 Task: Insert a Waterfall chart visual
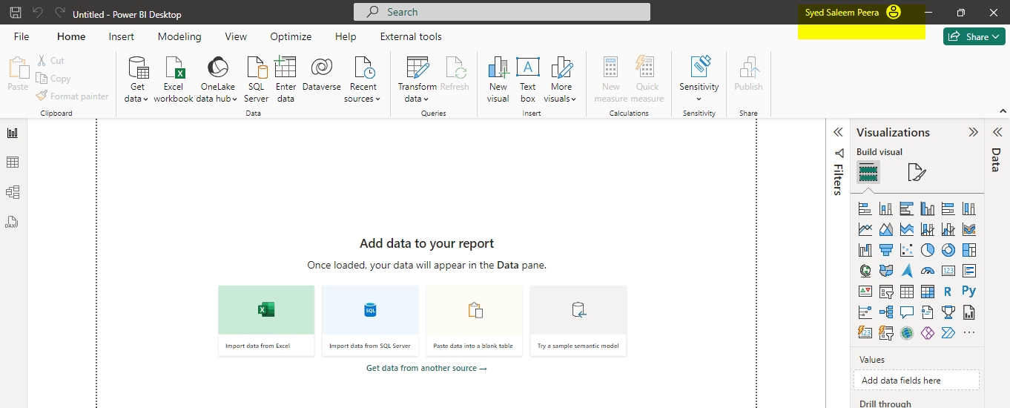(865, 250)
